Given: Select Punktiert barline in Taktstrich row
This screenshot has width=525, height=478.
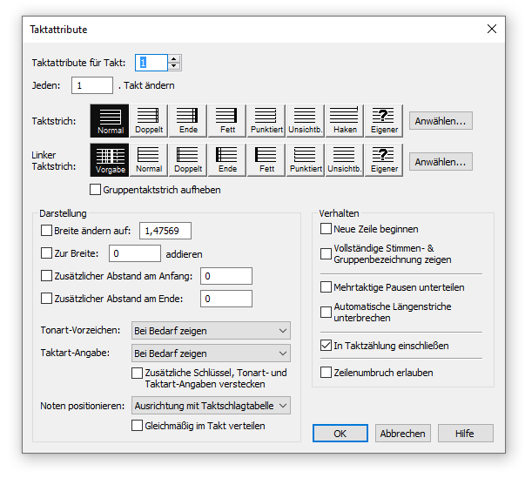Looking at the screenshot, I should click(x=266, y=120).
